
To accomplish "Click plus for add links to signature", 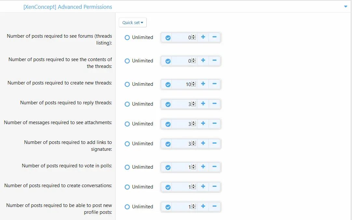I will pos(203,143).
